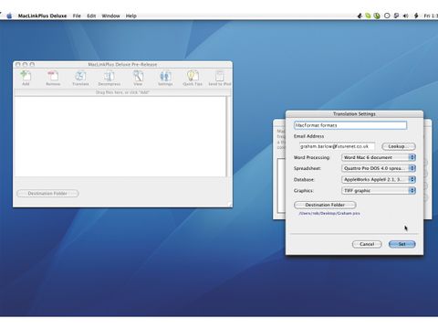This screenshot has height=329, width=438.
Task: Click the main window file list scrollbar
Action: point(227,136)
